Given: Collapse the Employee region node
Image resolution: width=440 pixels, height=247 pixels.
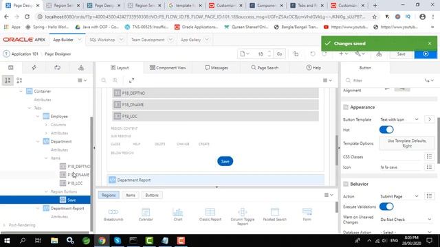Looking at the screenshot, I should coord(38,116).
